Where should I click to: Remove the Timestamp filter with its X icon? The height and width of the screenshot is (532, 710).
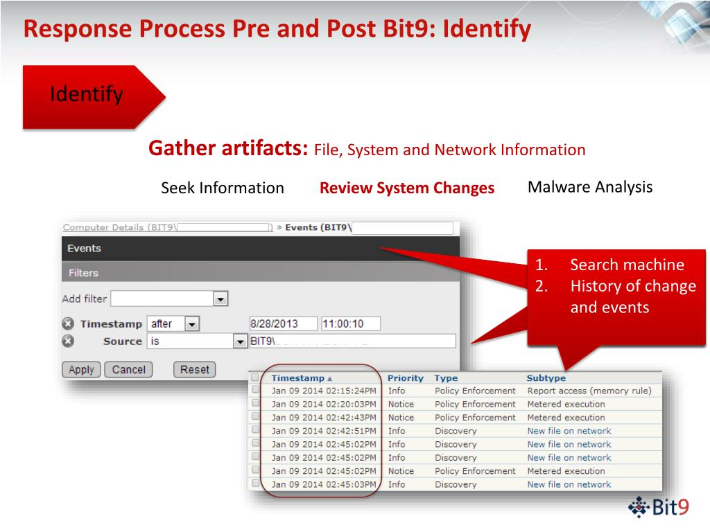pyautogui.click(x=68, y=323)
